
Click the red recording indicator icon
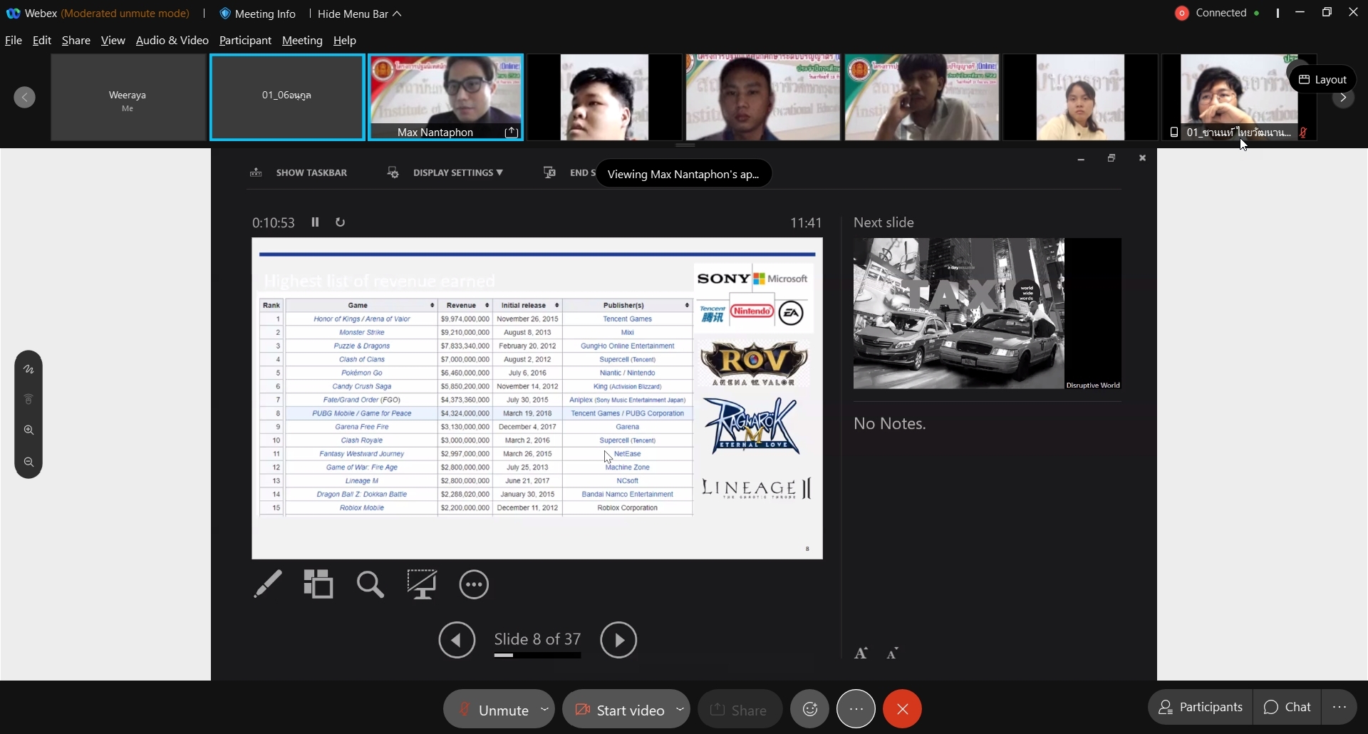[x=1183, y=14]
